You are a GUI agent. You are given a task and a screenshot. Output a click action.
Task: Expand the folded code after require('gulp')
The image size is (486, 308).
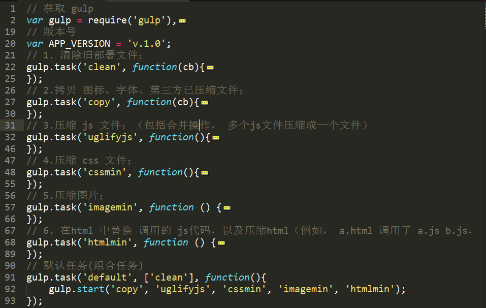(x=182, y=21)
